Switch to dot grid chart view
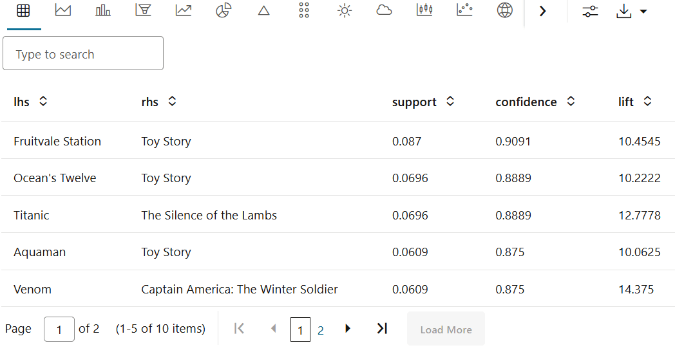This screenshot has height=352, width=675. 304,10
